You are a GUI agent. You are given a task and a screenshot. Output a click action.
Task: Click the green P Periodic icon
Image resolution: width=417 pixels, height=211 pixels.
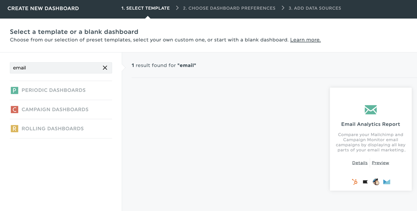(x=14, y=90)
